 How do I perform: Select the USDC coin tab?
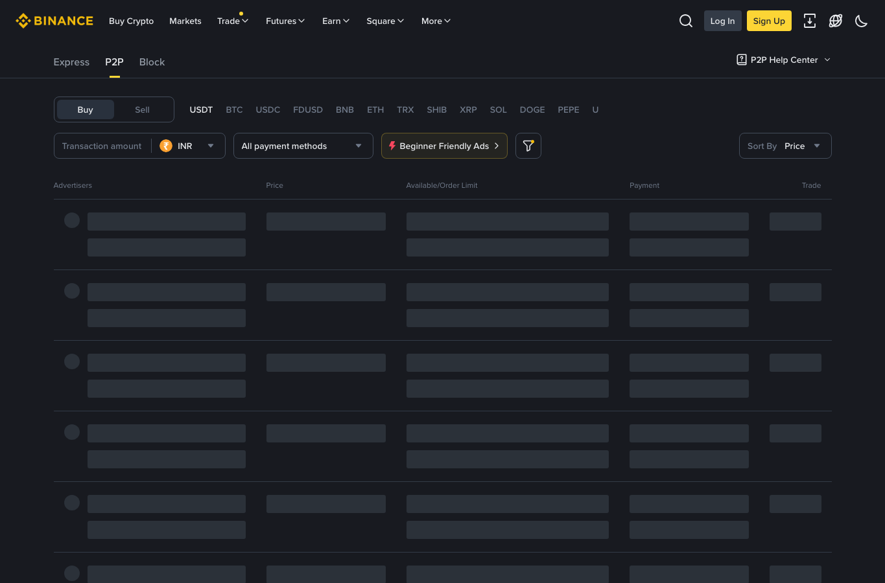click(268, 109)
